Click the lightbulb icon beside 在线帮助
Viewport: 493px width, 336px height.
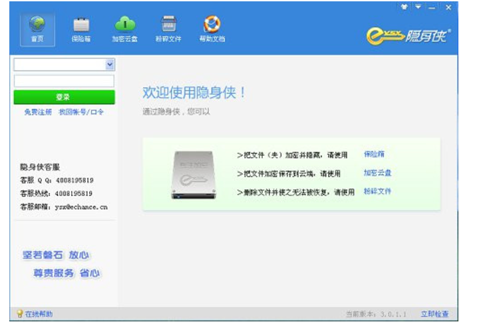point(19,314)
